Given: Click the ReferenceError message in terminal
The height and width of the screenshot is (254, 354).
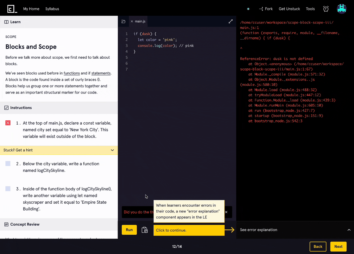Looking at the screenshot, I should point(276,59).
